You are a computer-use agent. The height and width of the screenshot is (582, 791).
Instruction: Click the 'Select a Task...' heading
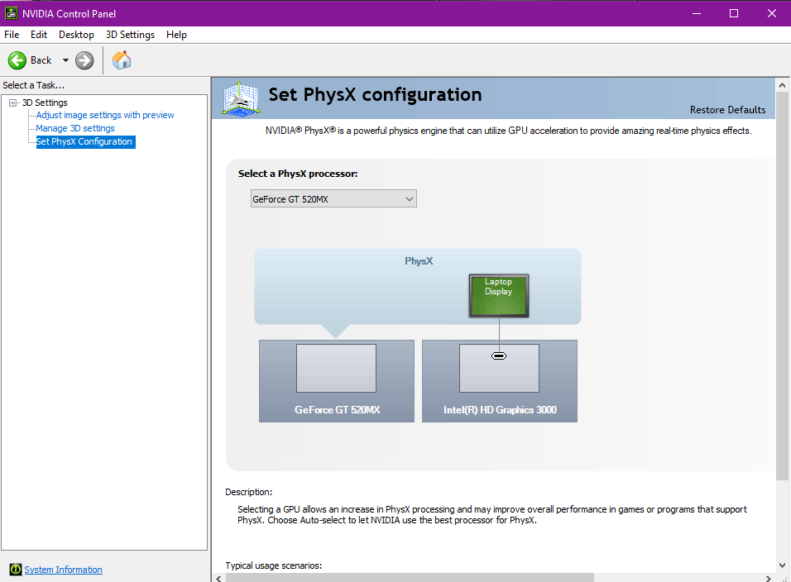[x=33, y=85]
